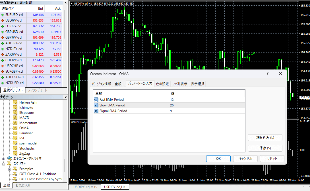Click the RSI indicator icon in Navigator

pos(15,138)
